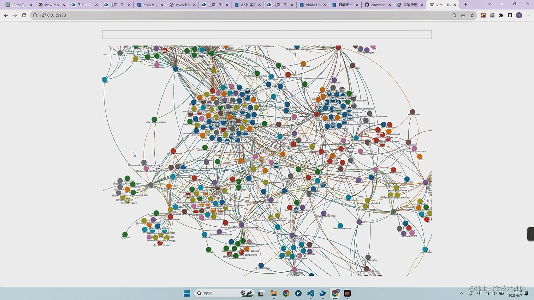Select the escape-html graph node
The width and height of the screenshot is (534, 300).
413,112
